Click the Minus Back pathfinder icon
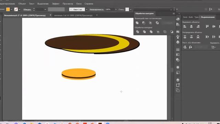 172,32
